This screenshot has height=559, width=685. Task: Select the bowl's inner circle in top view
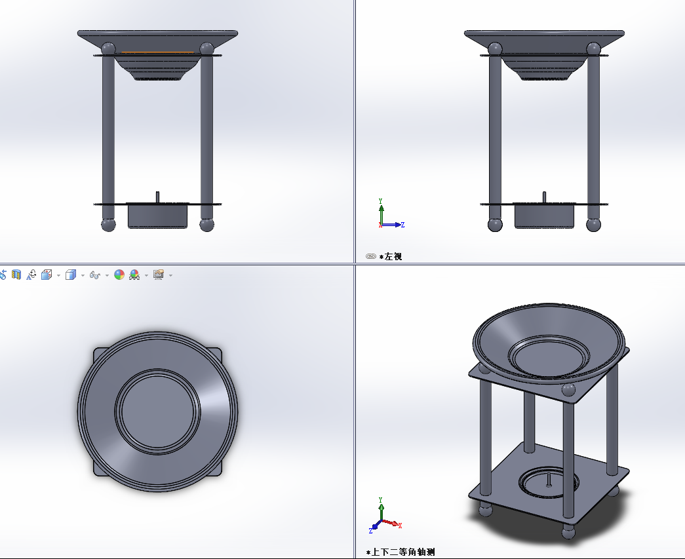(158, 412)
